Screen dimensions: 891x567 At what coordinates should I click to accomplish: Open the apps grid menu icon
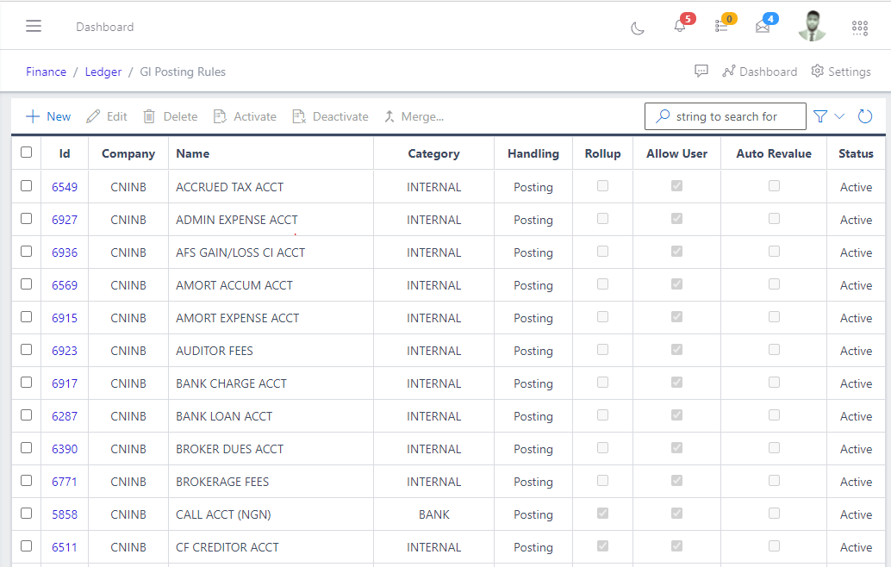tap(859, 28)
